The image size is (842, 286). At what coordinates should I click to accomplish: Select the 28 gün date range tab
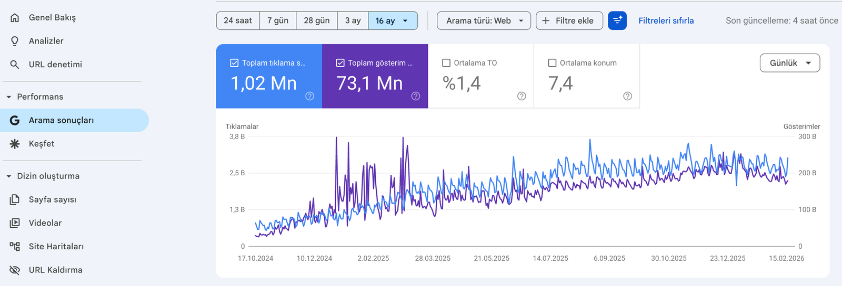point(317,20)
